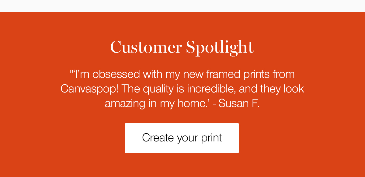The image size is (365, 177).
Task: Select the Customer Spotlight heading
Action: click(x=182, y=47)
